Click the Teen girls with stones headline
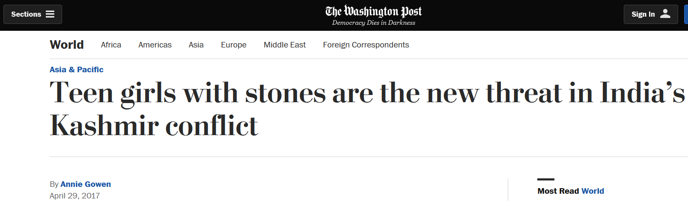 tap(367, 109)
